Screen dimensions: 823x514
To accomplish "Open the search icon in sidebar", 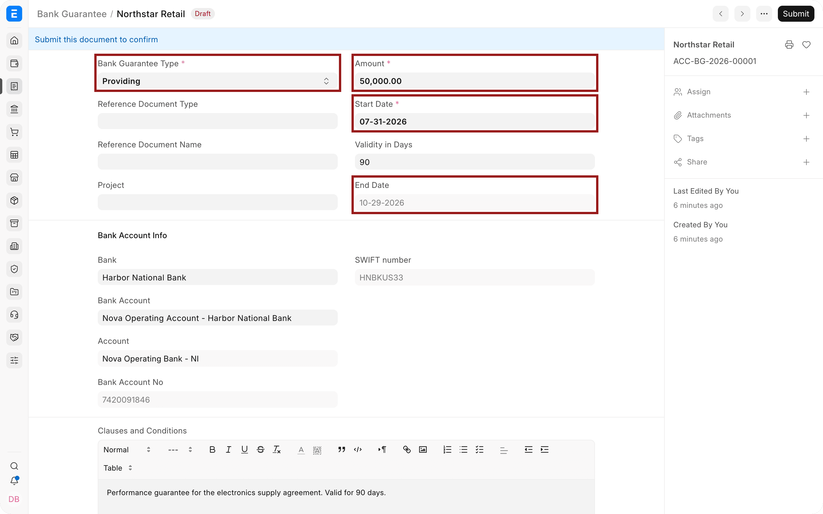I will coord(14,466).
